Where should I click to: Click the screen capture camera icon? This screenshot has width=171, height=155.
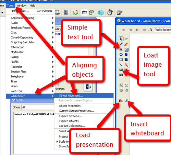[121, 75]
